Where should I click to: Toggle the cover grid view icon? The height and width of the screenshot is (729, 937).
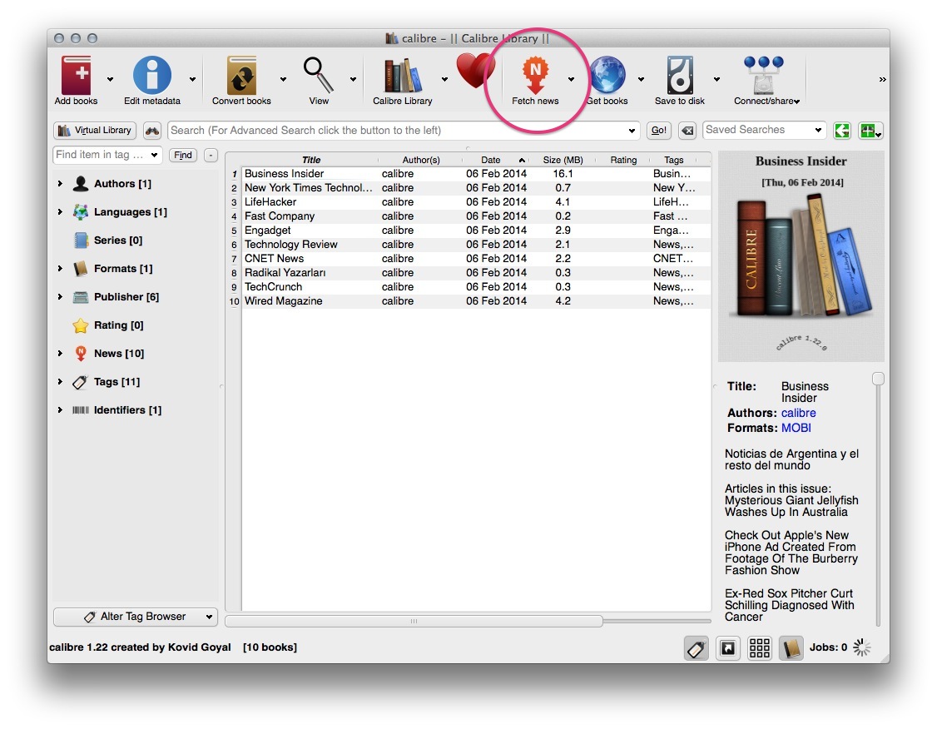[760, 647]
